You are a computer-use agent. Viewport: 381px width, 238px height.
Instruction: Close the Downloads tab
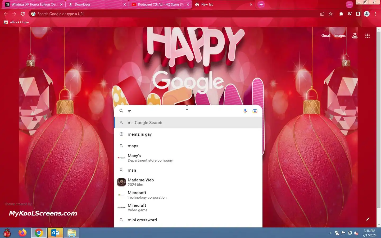point(125,4)
